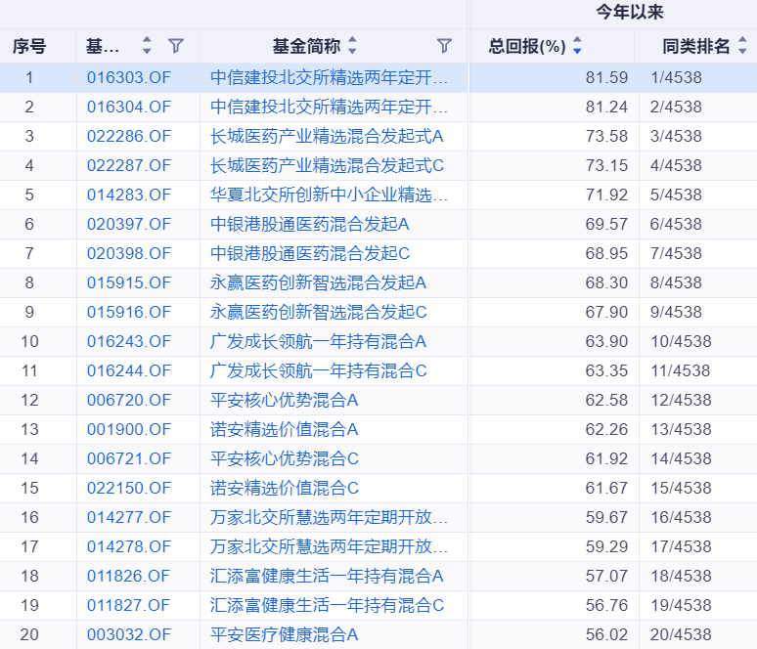Click 中银港股通医药混合发起A fund name
The width and height of the screenshot is (757, 649).
click(x=309, y=224)
